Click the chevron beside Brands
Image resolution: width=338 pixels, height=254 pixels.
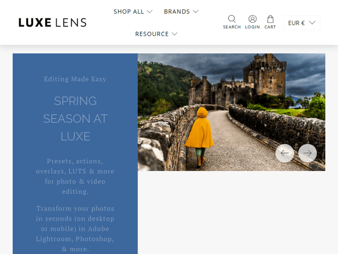tap(196, 11)
